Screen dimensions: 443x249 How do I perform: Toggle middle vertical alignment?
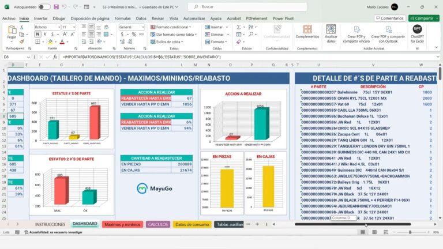(x=91, y=27)
